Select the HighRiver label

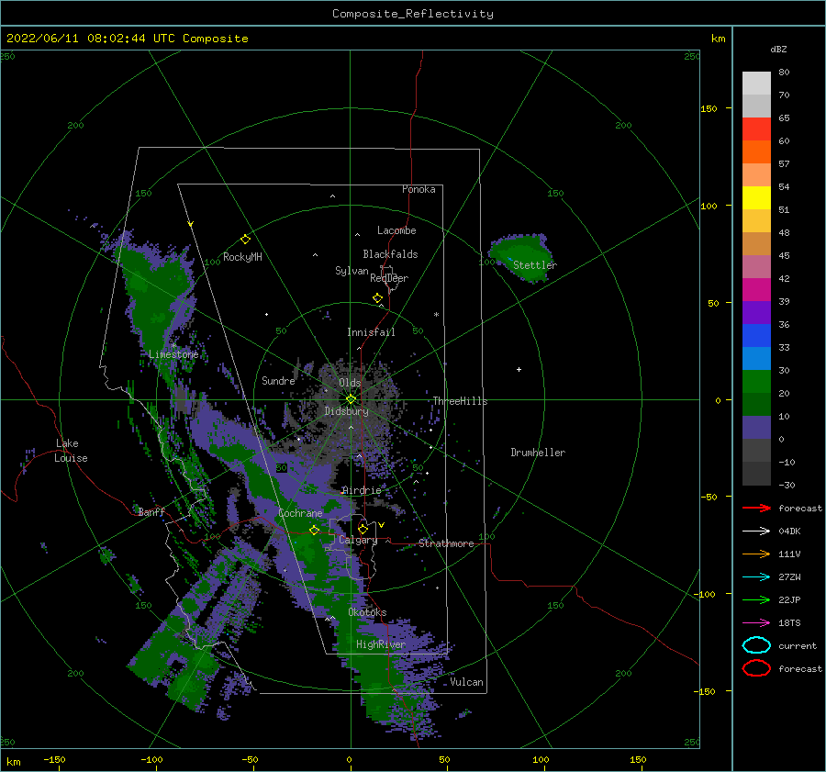[x=381, y=644]
